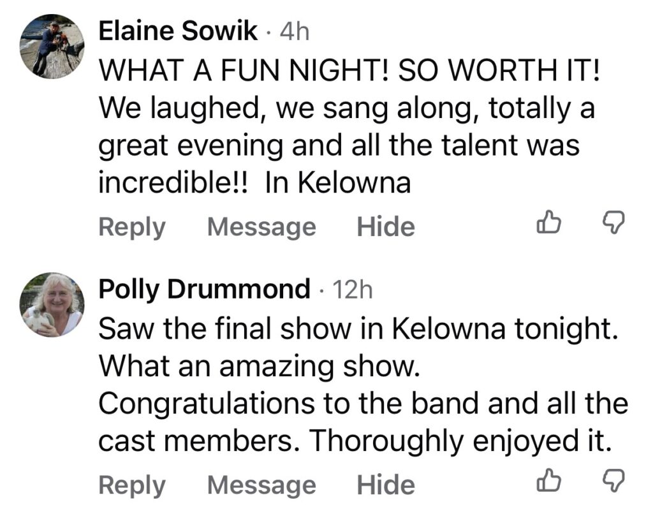The image size is (653, 516).
Task: Like Elaine Sowik's comment with thumbs up
Action: (x=549, y=223)
